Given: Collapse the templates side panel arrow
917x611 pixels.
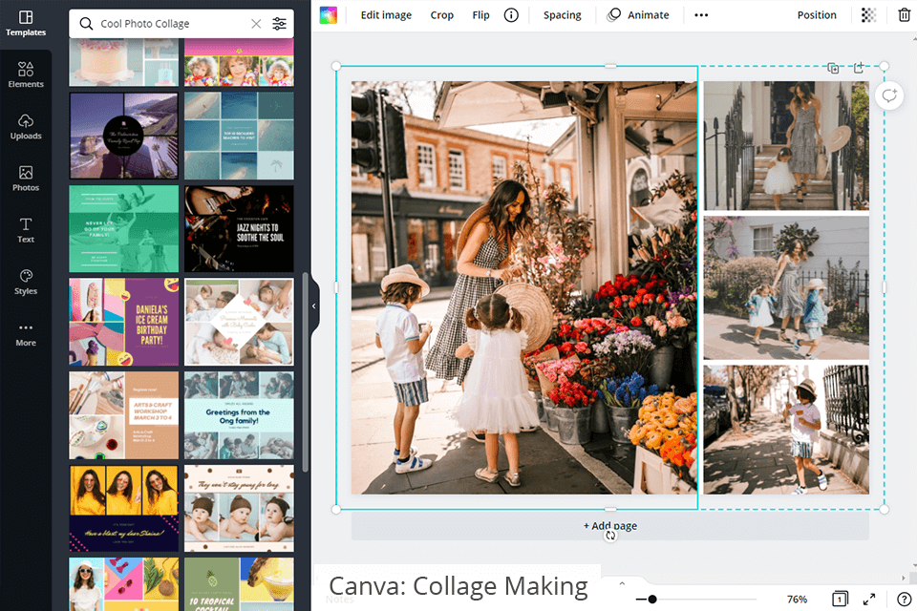Looking at the screenshot, I should (314, 305).
